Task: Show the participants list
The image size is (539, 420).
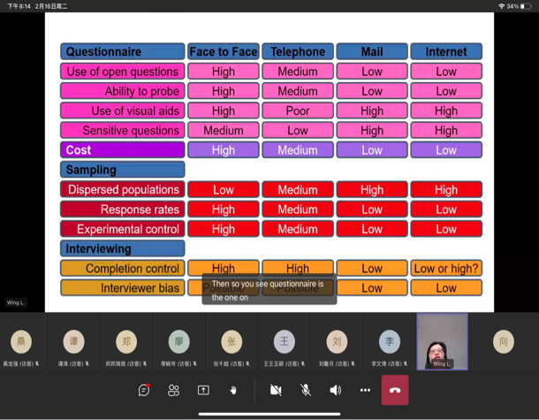Action: [173, 390]
